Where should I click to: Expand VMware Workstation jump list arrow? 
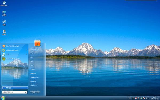(x=26, y=50)
